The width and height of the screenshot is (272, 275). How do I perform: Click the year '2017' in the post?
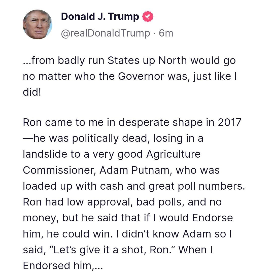[229, 122]
